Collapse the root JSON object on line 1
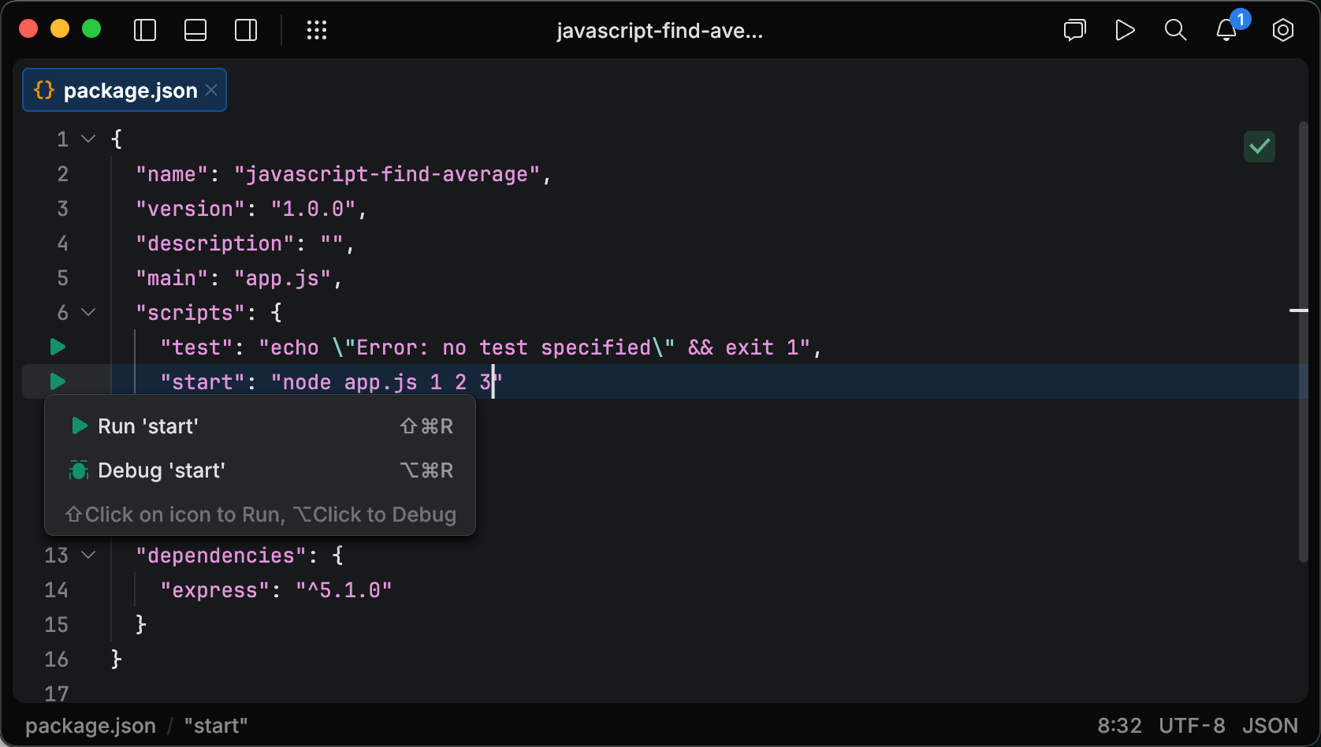1321x747 pixels. pyautogui.click(x=89, y=139)
